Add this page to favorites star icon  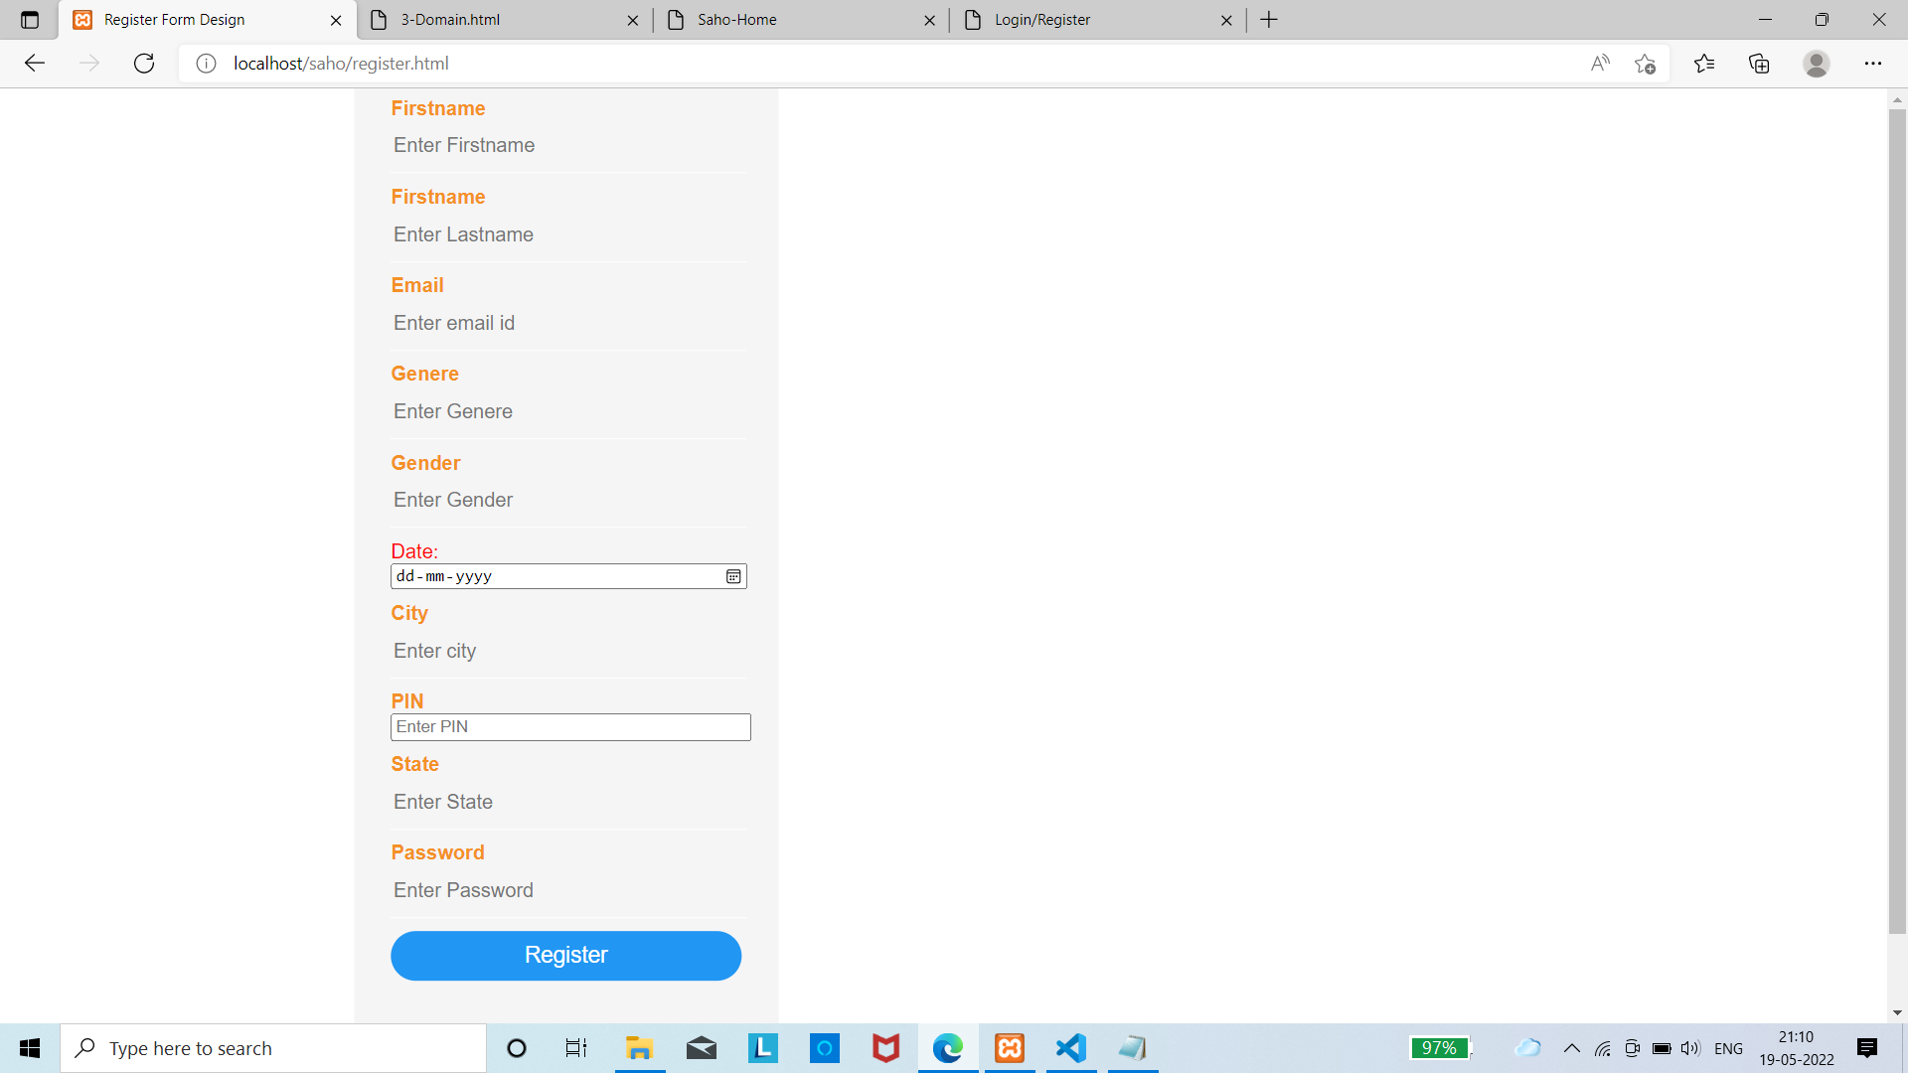1645,64
